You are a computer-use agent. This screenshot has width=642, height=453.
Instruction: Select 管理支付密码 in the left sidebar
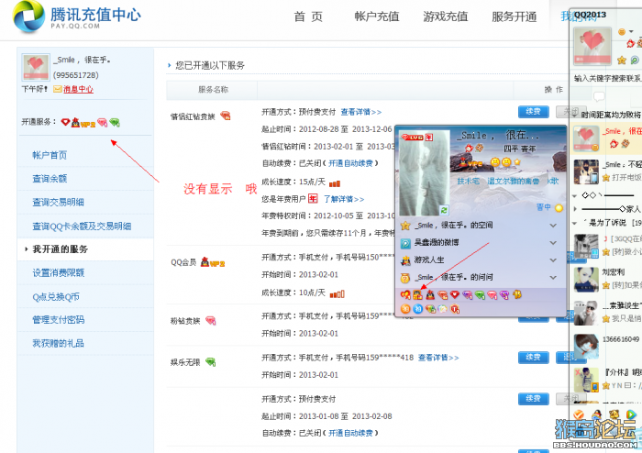pyautogui.click(x=59, y=320)
